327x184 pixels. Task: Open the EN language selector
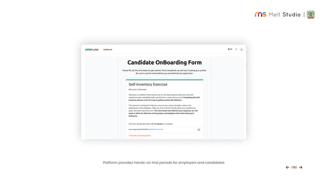[x=230, y=49]
